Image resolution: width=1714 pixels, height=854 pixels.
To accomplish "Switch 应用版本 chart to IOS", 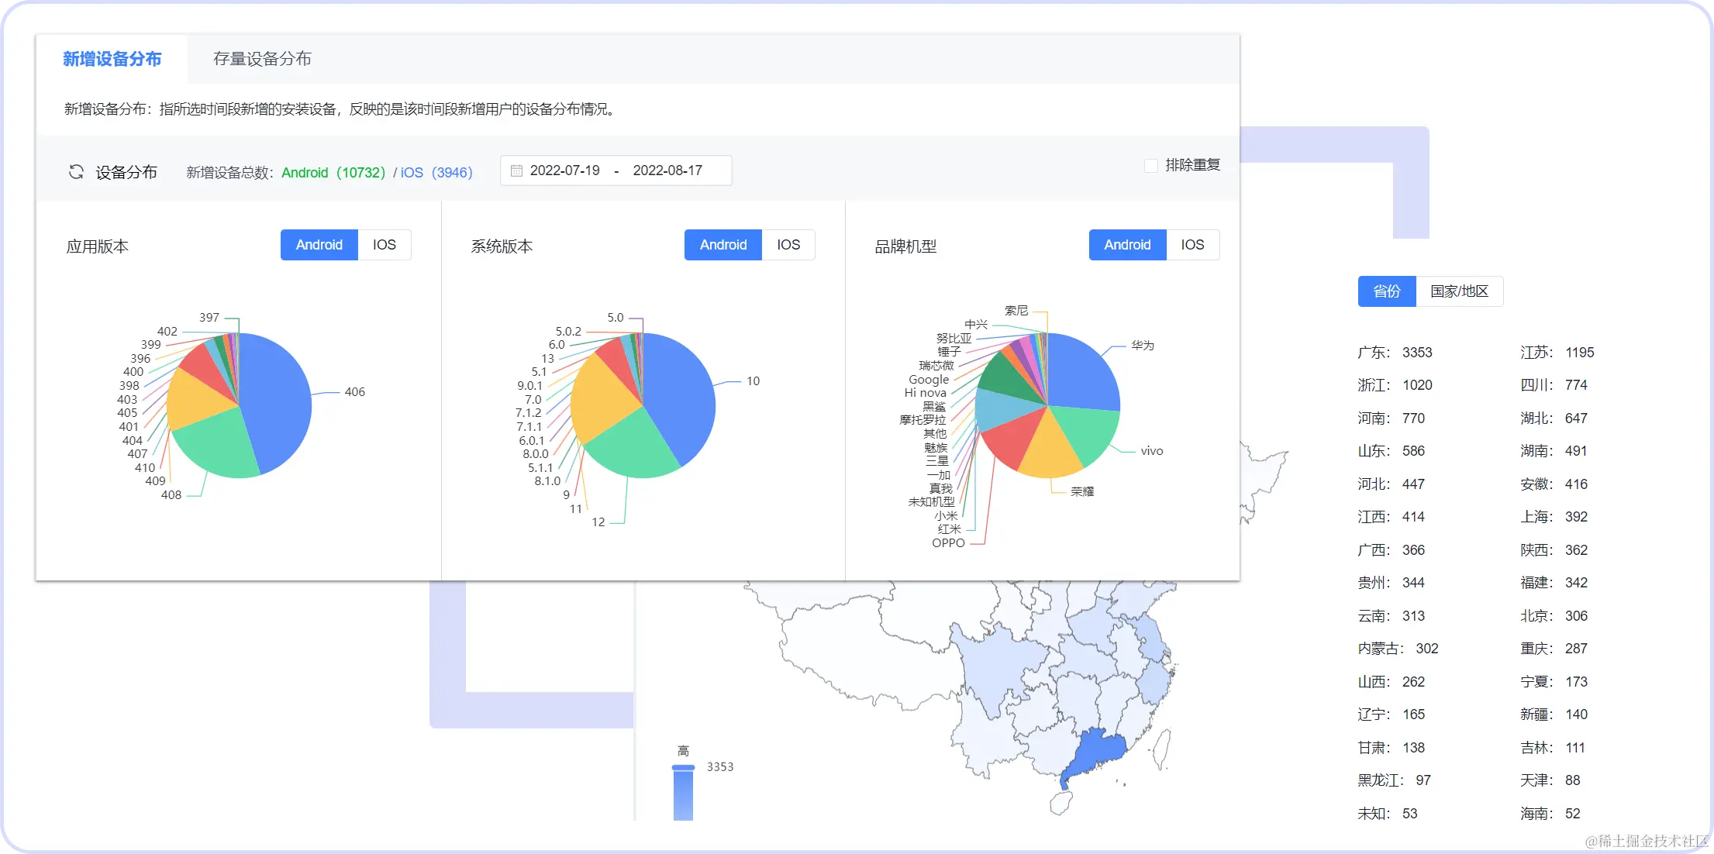I will point(384,245).
